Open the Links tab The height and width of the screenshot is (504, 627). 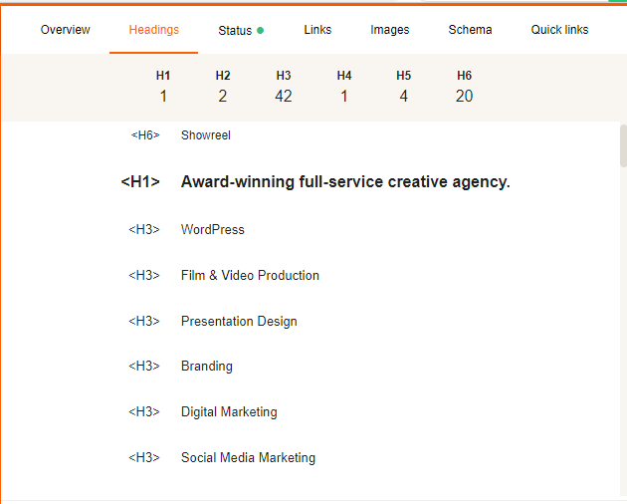coord(317,30)
